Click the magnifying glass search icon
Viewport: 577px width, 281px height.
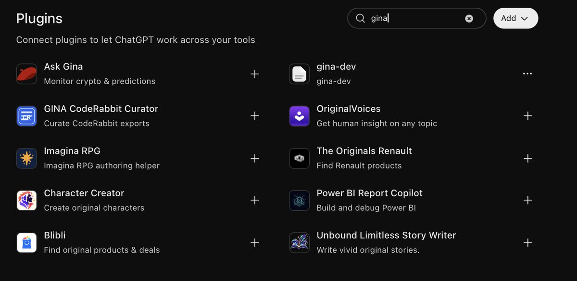(361, 18)
